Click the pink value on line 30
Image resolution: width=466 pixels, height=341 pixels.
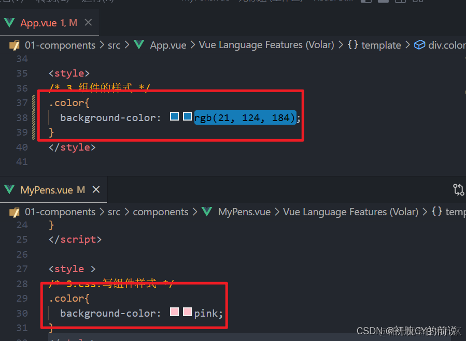point(206,314)
